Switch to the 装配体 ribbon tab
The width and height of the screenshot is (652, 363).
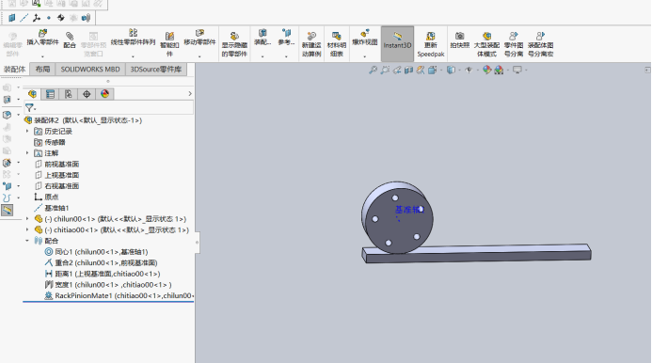point(14,69)
